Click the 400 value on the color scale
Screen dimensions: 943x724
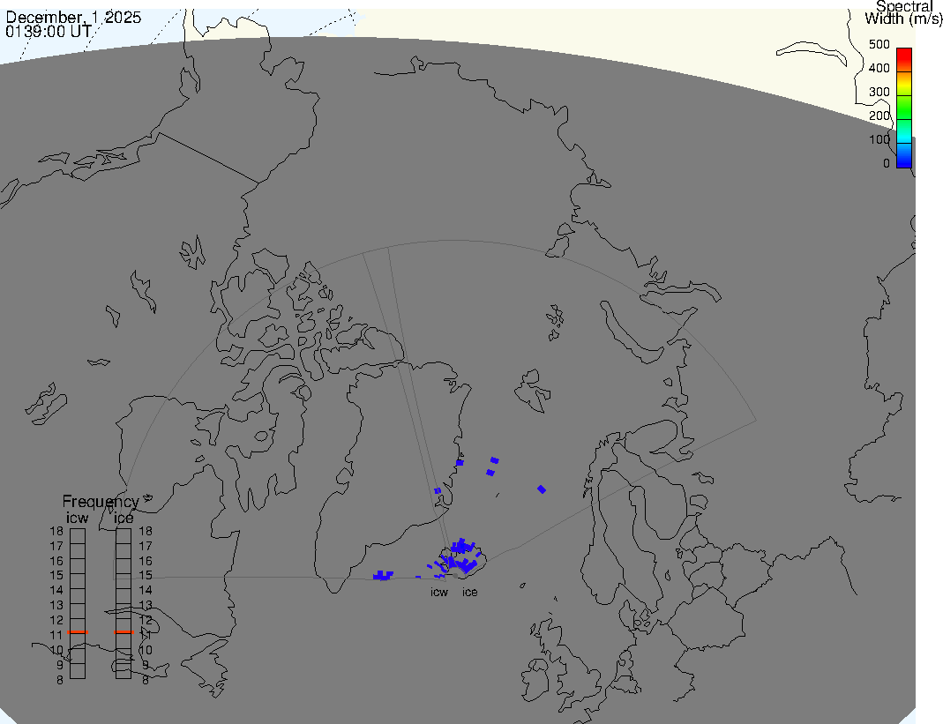[879, 68]
